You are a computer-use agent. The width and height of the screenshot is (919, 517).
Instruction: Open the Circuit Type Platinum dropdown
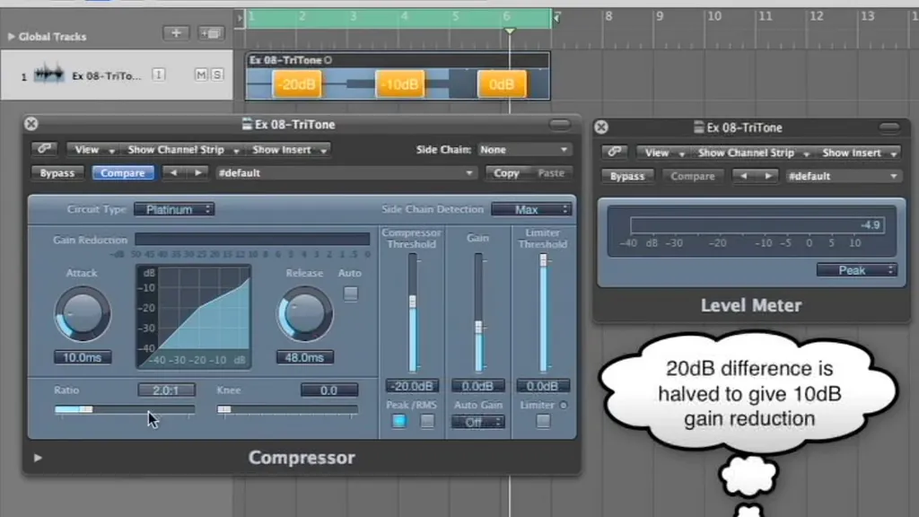coord(174,209)
